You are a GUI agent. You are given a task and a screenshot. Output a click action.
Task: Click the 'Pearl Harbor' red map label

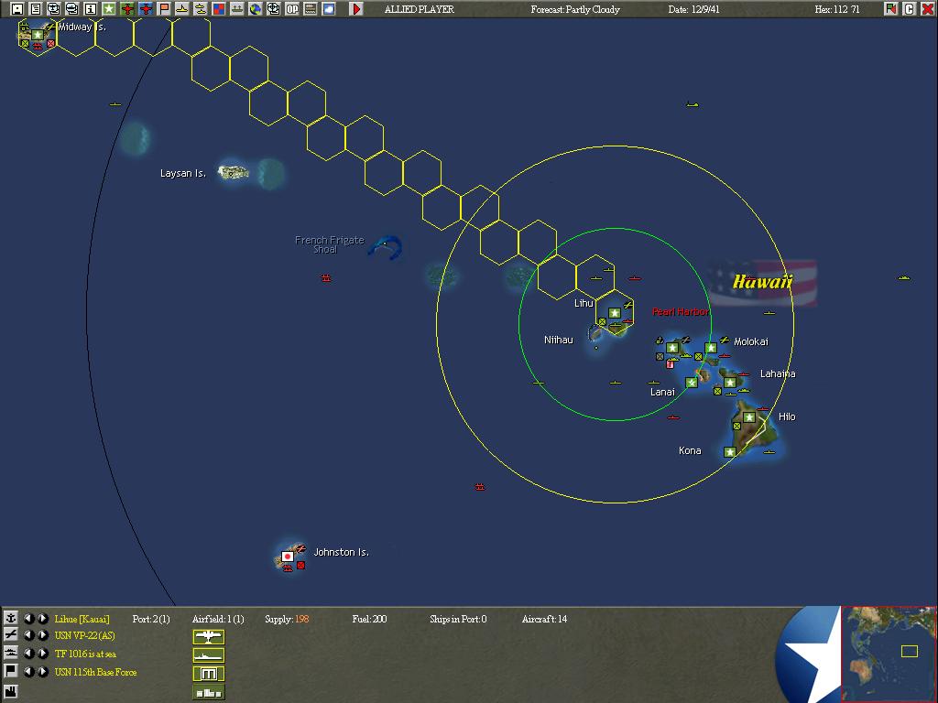coord(681,311)
